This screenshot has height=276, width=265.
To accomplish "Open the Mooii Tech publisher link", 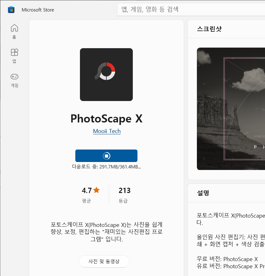I will click(107, 131).
